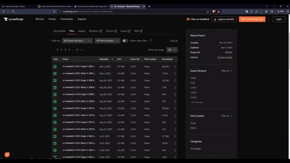Screen dimensions: 290x163
Task: Toggle the Show alpha files switch
Action: (125, 41)
